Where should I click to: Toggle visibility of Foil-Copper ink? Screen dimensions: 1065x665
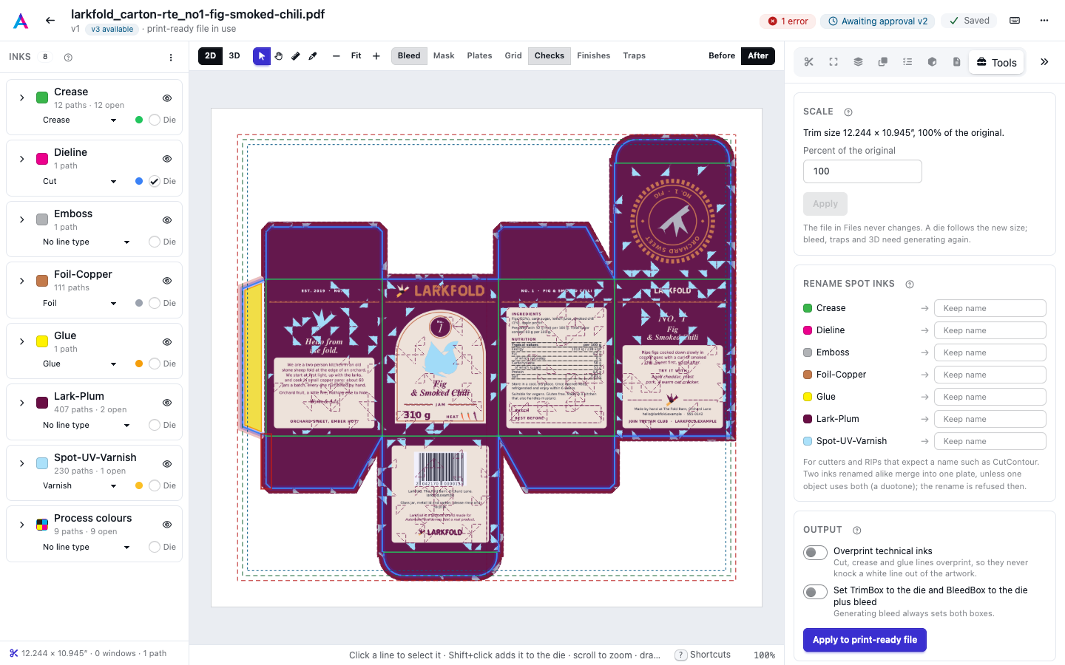[167, 281]
